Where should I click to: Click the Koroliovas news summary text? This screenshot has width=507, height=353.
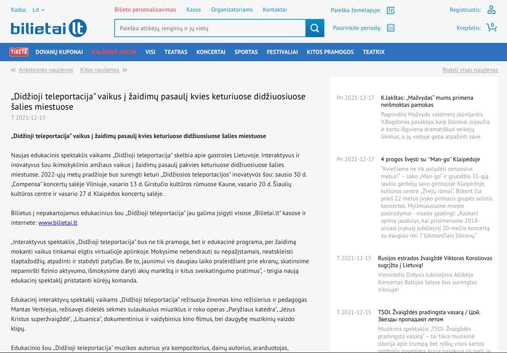tap(427, 282)
